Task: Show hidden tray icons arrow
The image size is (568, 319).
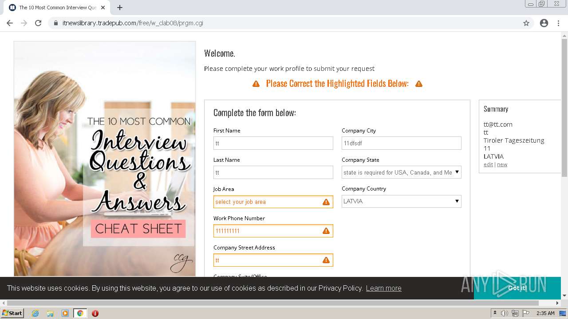Action: tap(495, 313)
